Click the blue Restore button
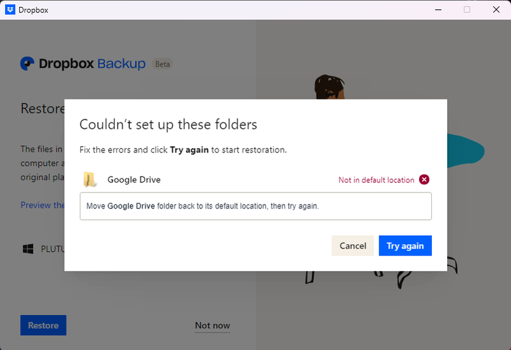511x350 pixels. (43, 325)
